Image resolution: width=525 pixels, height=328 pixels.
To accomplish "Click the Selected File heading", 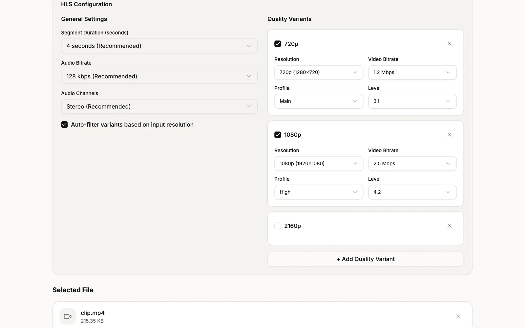I will (73, 290).
